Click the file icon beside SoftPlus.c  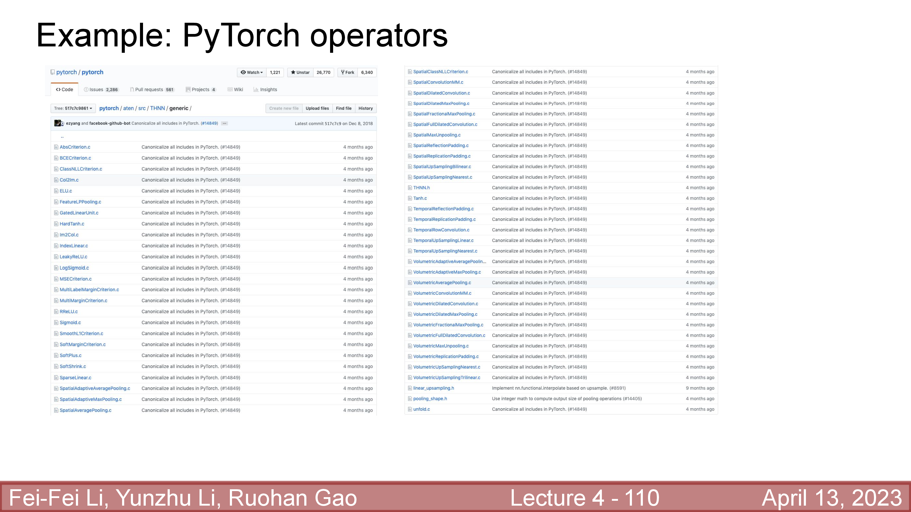click(56, 355)
